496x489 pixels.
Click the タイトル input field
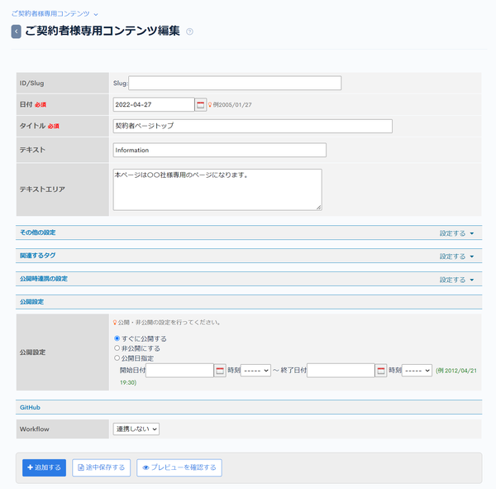(x=252, y=126)
